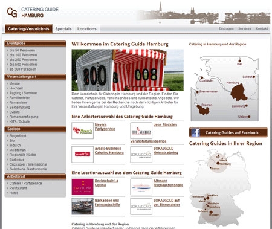Click Hamburg region on the regional map
Screen dimensions: 272x229
tap(239, 92)
